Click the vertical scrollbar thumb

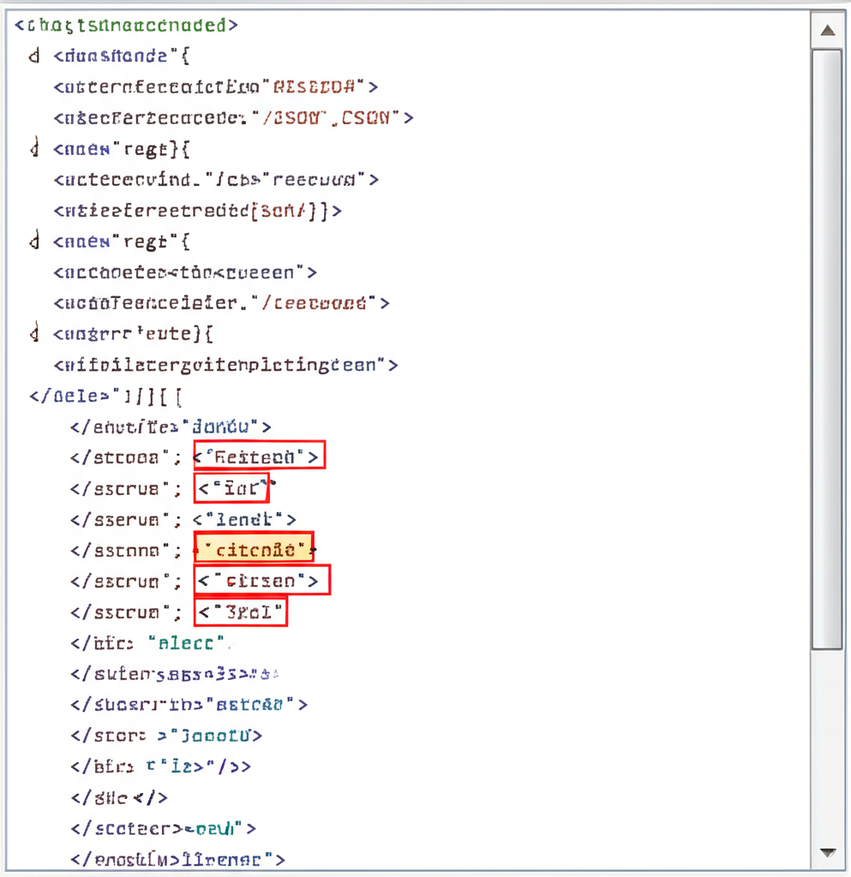pyautogui.click(x=827, y=343)
